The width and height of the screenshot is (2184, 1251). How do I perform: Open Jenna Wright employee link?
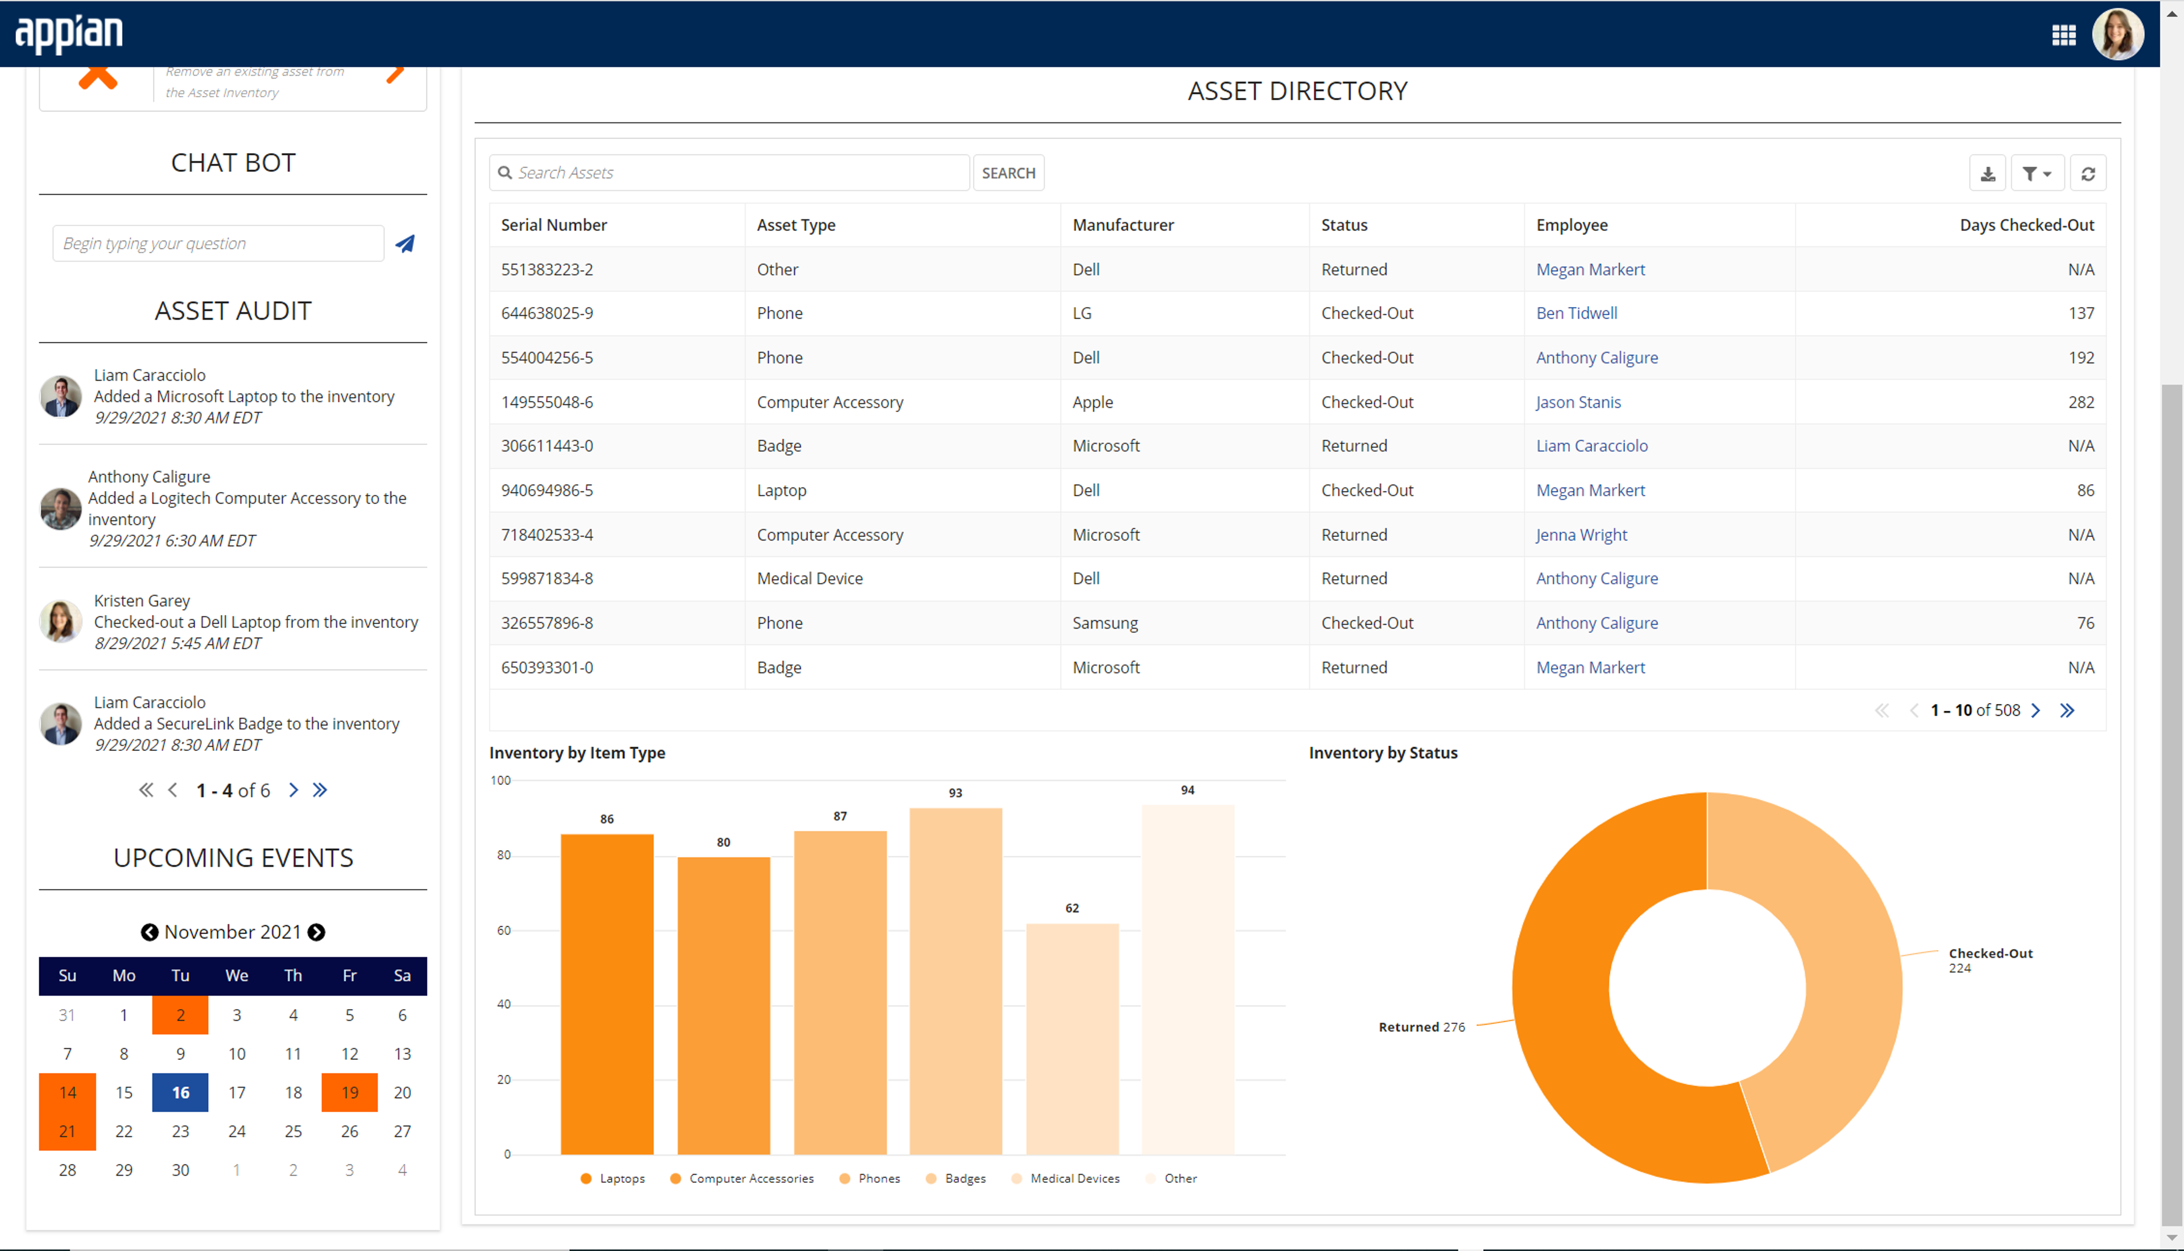click(1581, 535)
